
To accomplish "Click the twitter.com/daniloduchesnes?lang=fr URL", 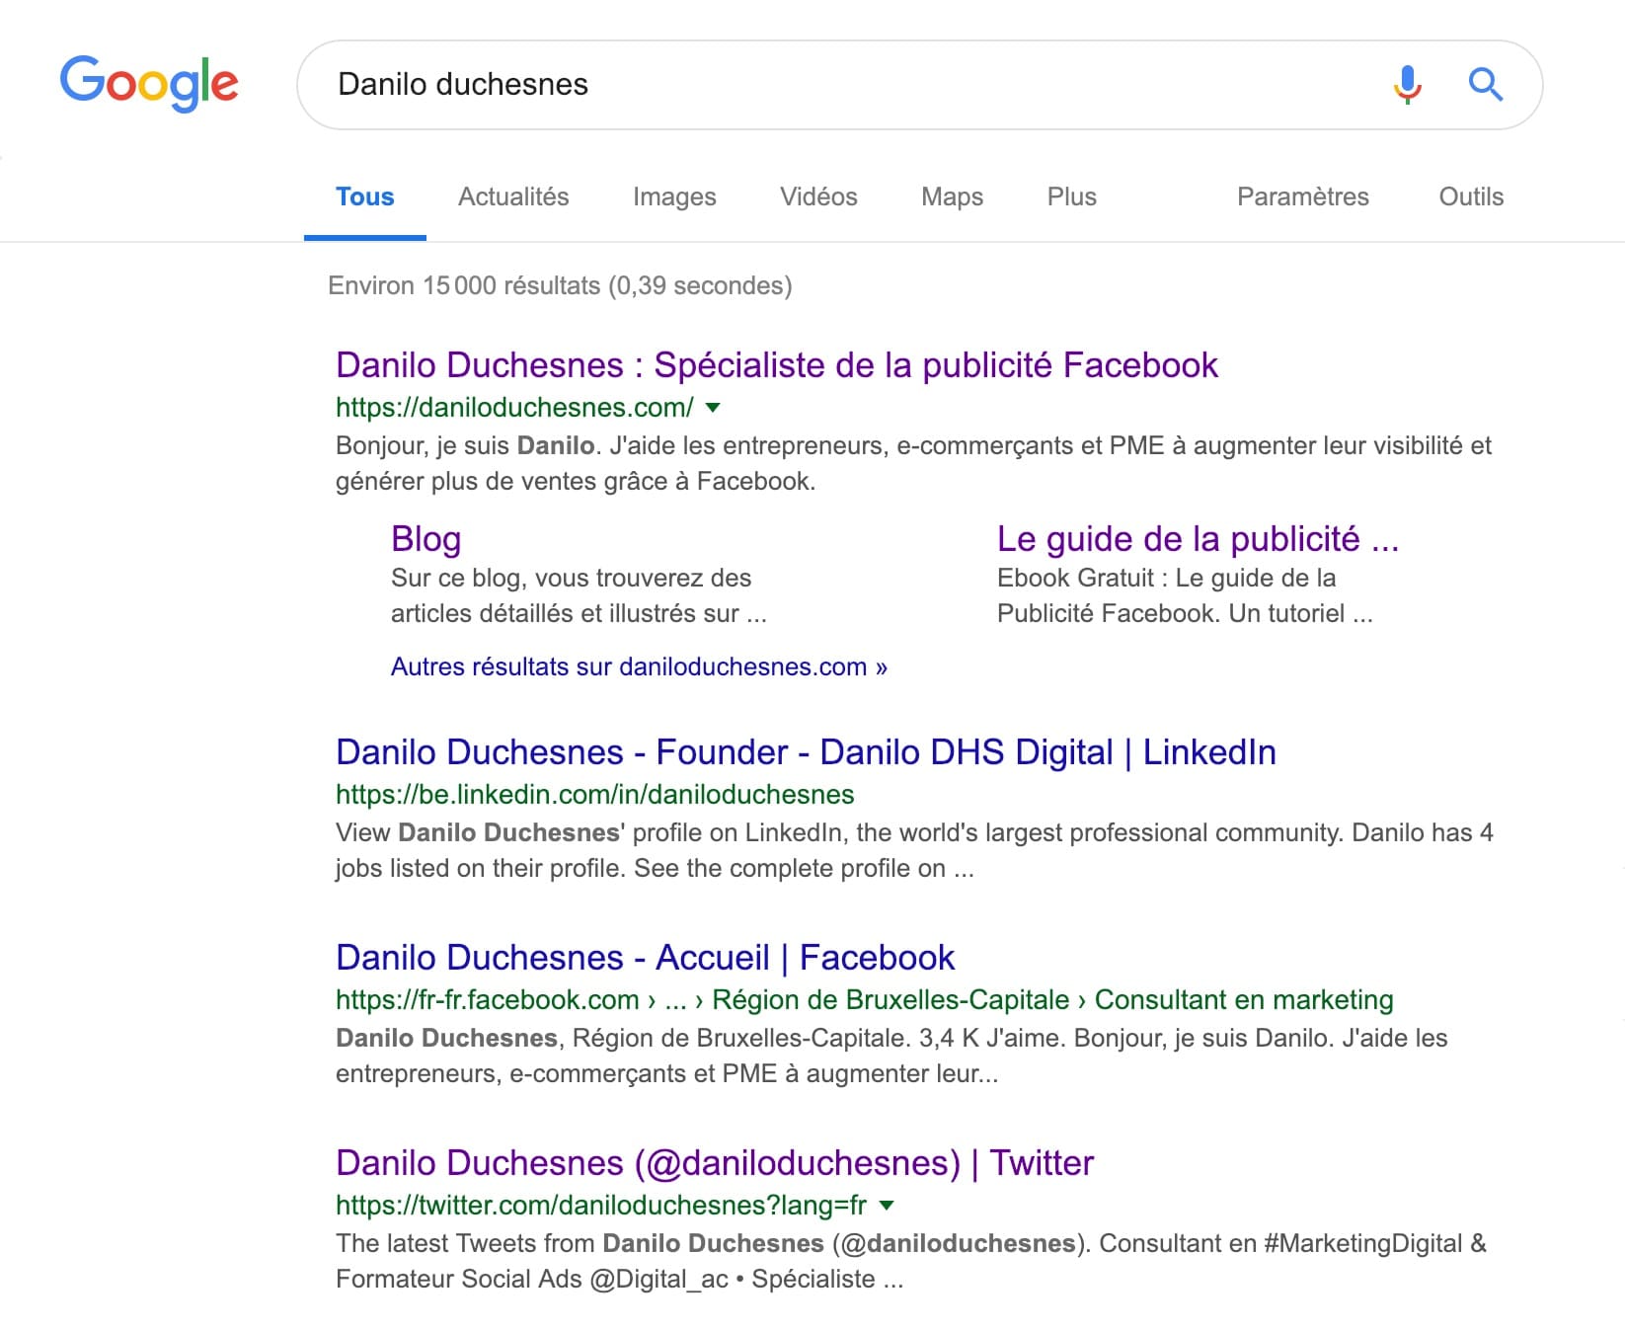I will (x=601, y=1205).
